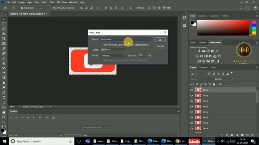Select the Brush tool
The width and height of the screenshot is (259, 145).
tap(4, 58)
